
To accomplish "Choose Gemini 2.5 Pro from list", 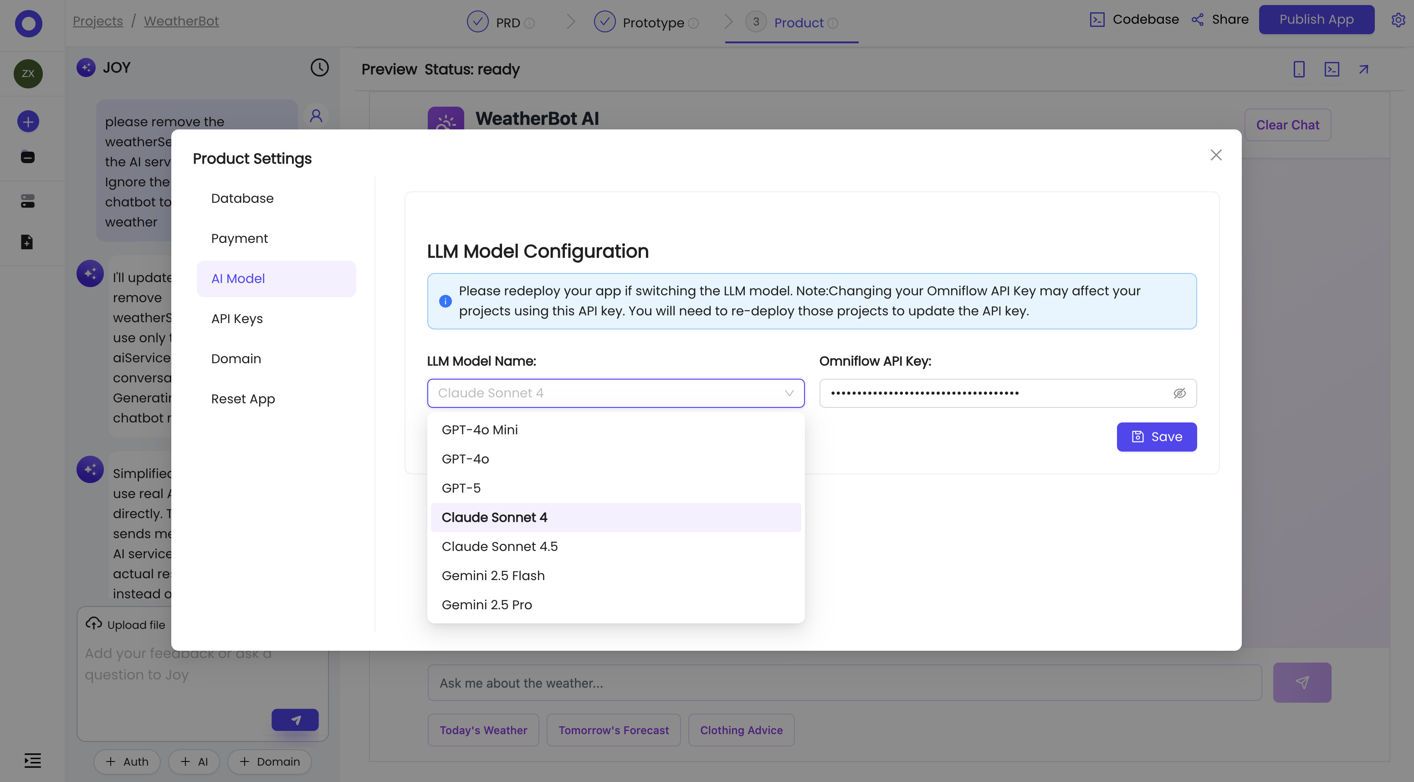I will pos(487,605).
